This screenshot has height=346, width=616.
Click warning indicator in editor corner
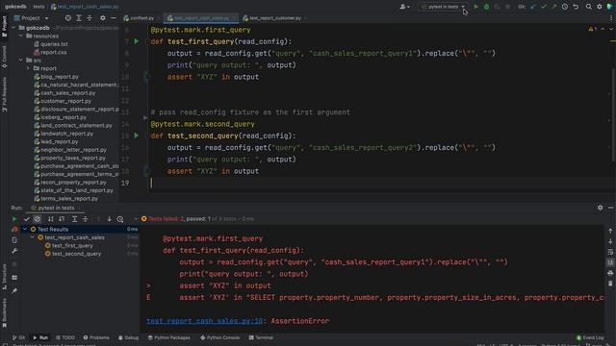tap(593, 29)
